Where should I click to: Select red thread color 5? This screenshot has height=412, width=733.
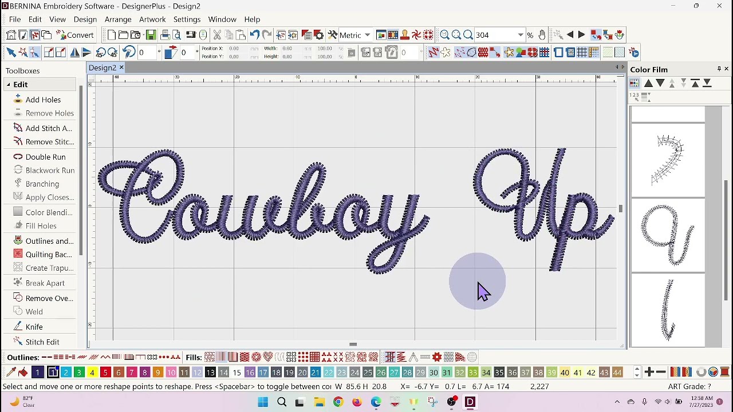tap(105, 373)
